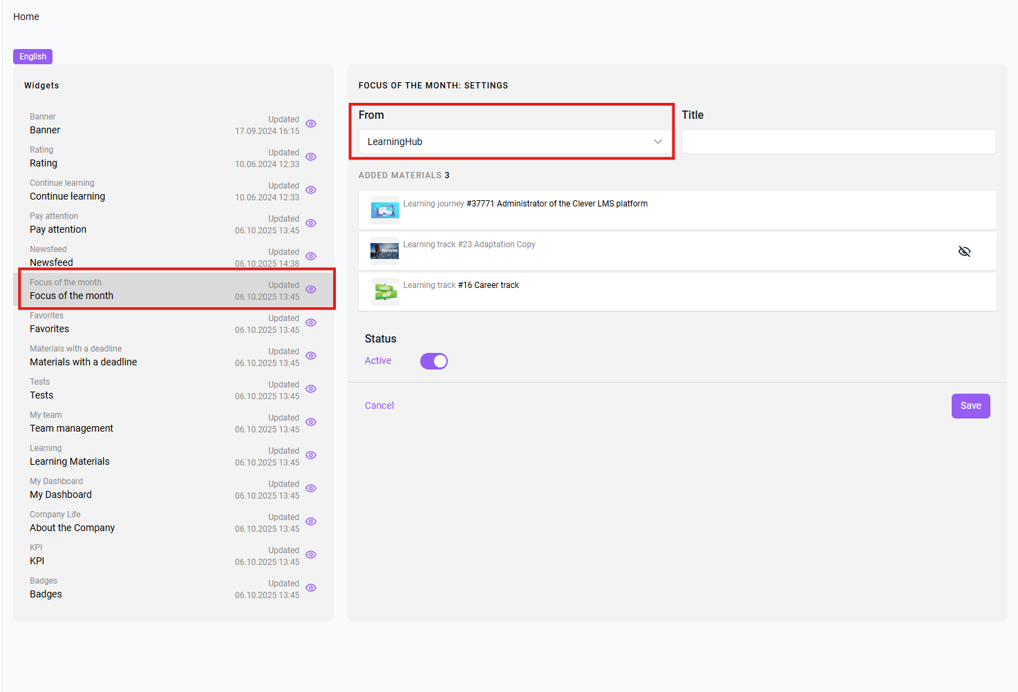
Task: Toggle visibility eye for Rating widget
Action: tap(311, 157)
